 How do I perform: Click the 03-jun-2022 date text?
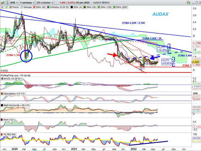tap(83, 3)
